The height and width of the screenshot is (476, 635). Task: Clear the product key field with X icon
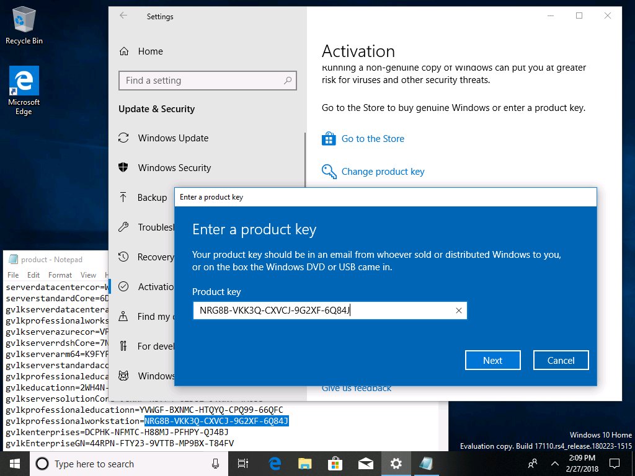(459, 311)
